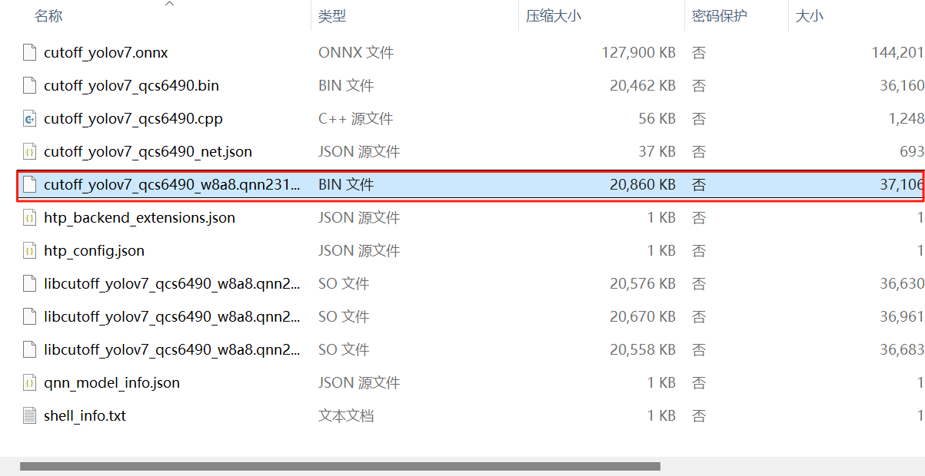This screenshot has width=925, height=476.
Task: Select file name cutoff_yolov7.onnx
Action: point(106,53)
